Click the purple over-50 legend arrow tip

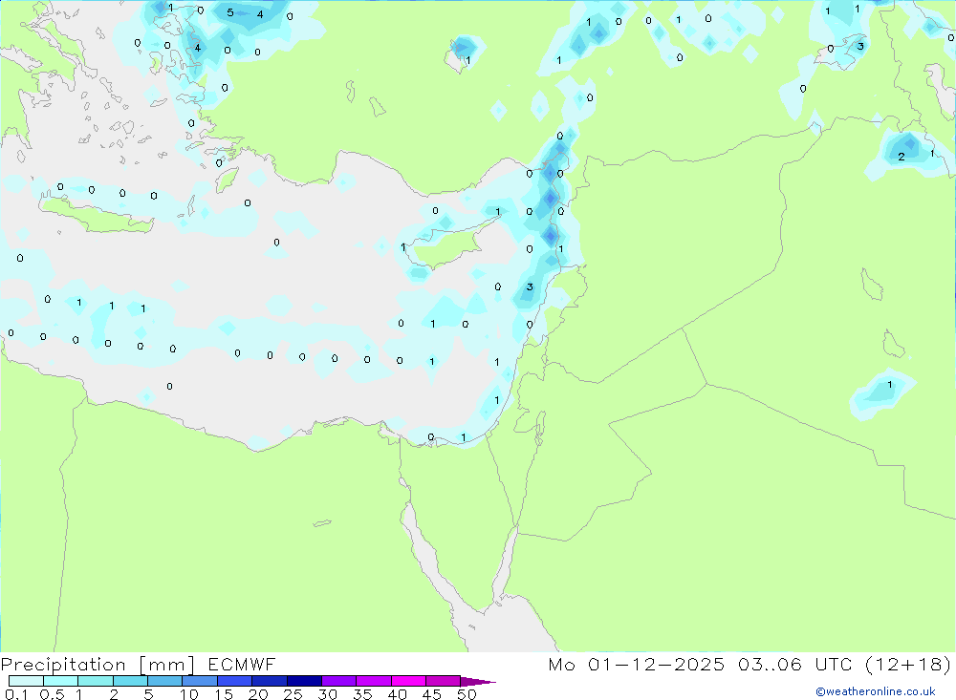click(479, 681)
